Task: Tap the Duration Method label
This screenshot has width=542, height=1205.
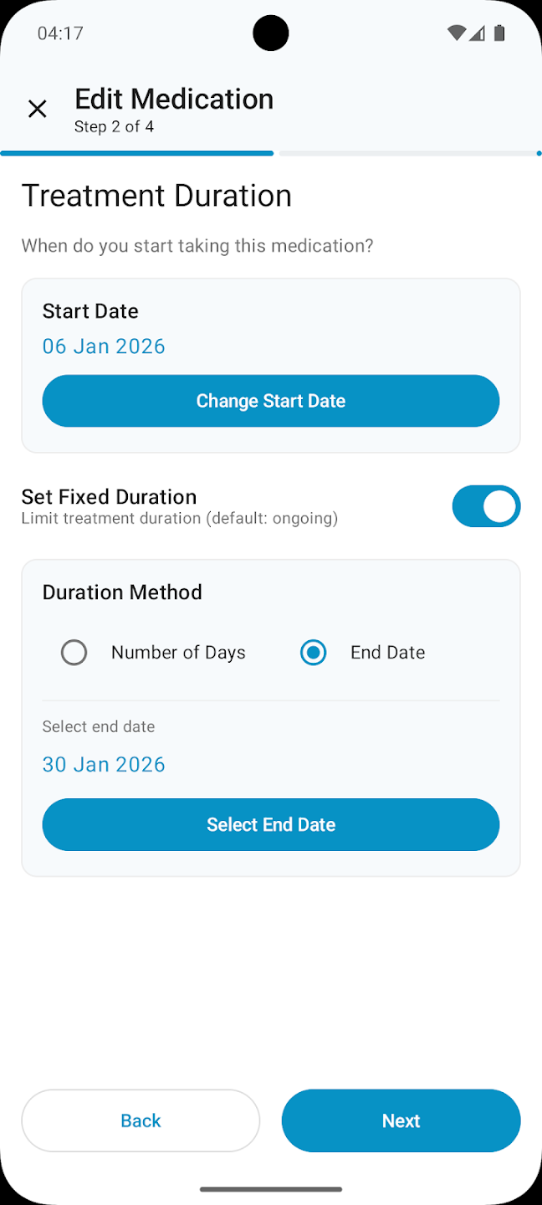Action: (122, 592)
